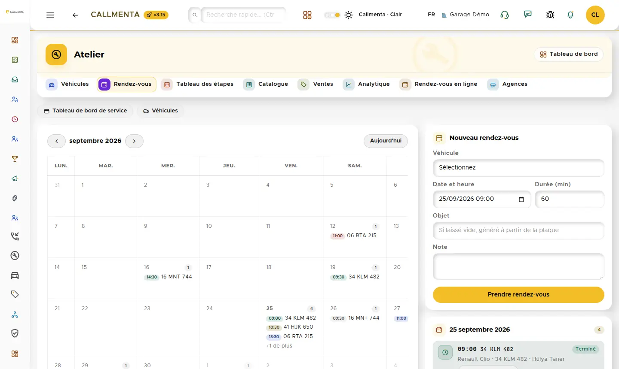This screenshot has height=369, width=619.
Task: Switch language via FR selector
Action: [x=431, y=15]
